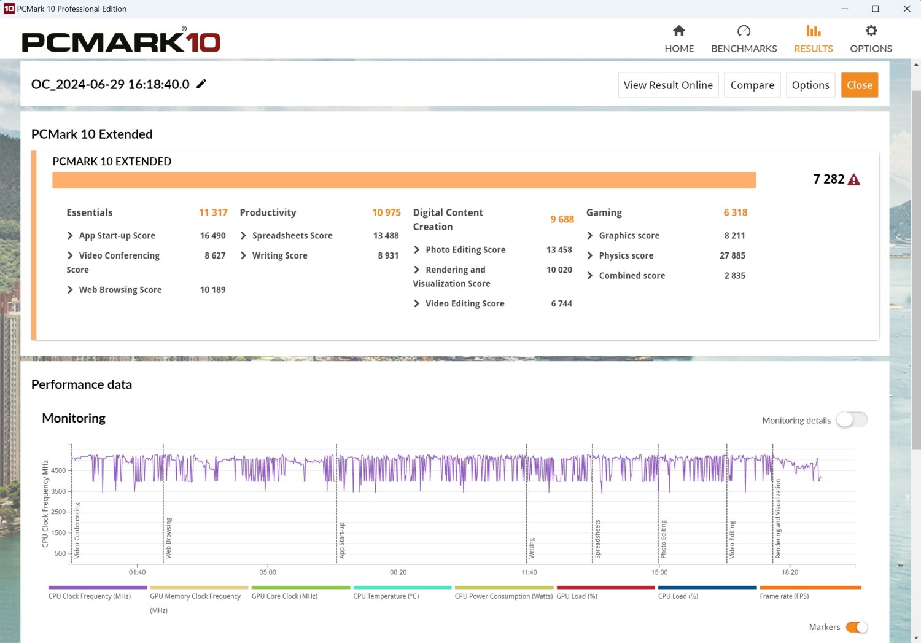Viewport: 921px width, 643px height.
Task: Click the Compare button
Action: point(752,85)
